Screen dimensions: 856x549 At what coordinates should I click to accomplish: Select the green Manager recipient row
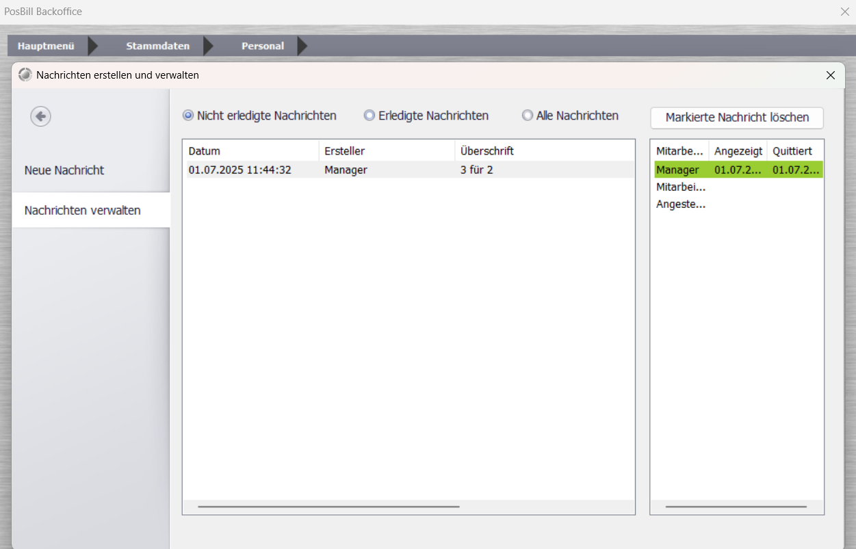point(737,170)
